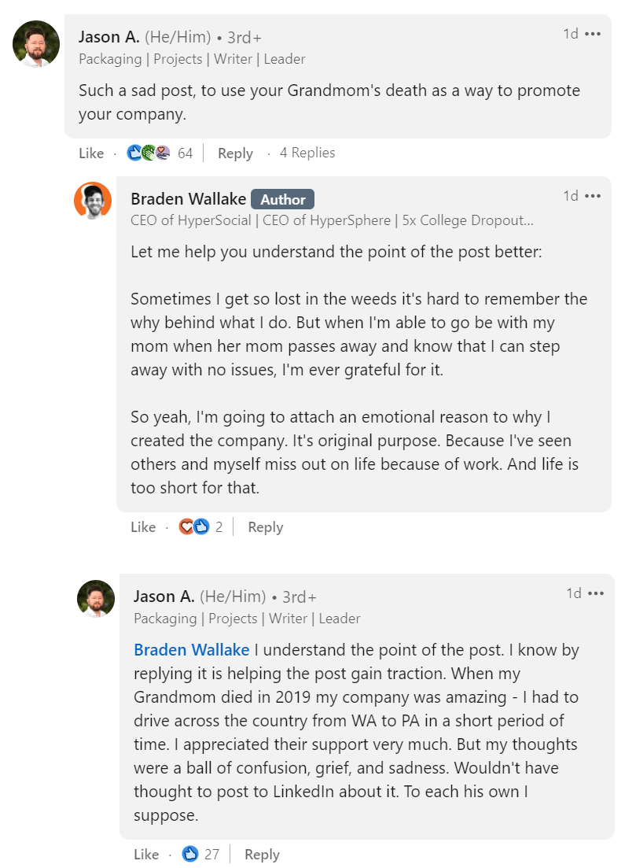Reply to Braden Wallake's comment
The width and height of the screenshot is (625, 868).
coord(266,527)
